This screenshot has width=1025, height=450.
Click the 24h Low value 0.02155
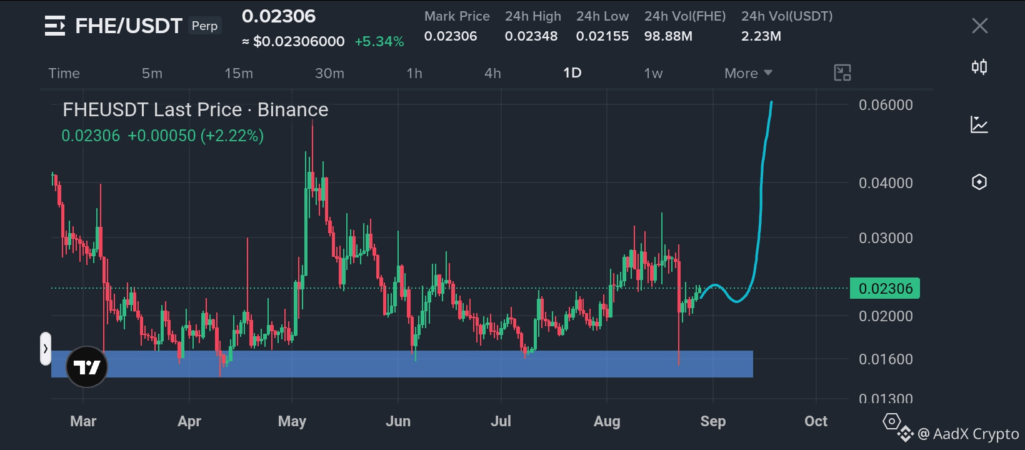pyautogui.click(x=602, y=36)
